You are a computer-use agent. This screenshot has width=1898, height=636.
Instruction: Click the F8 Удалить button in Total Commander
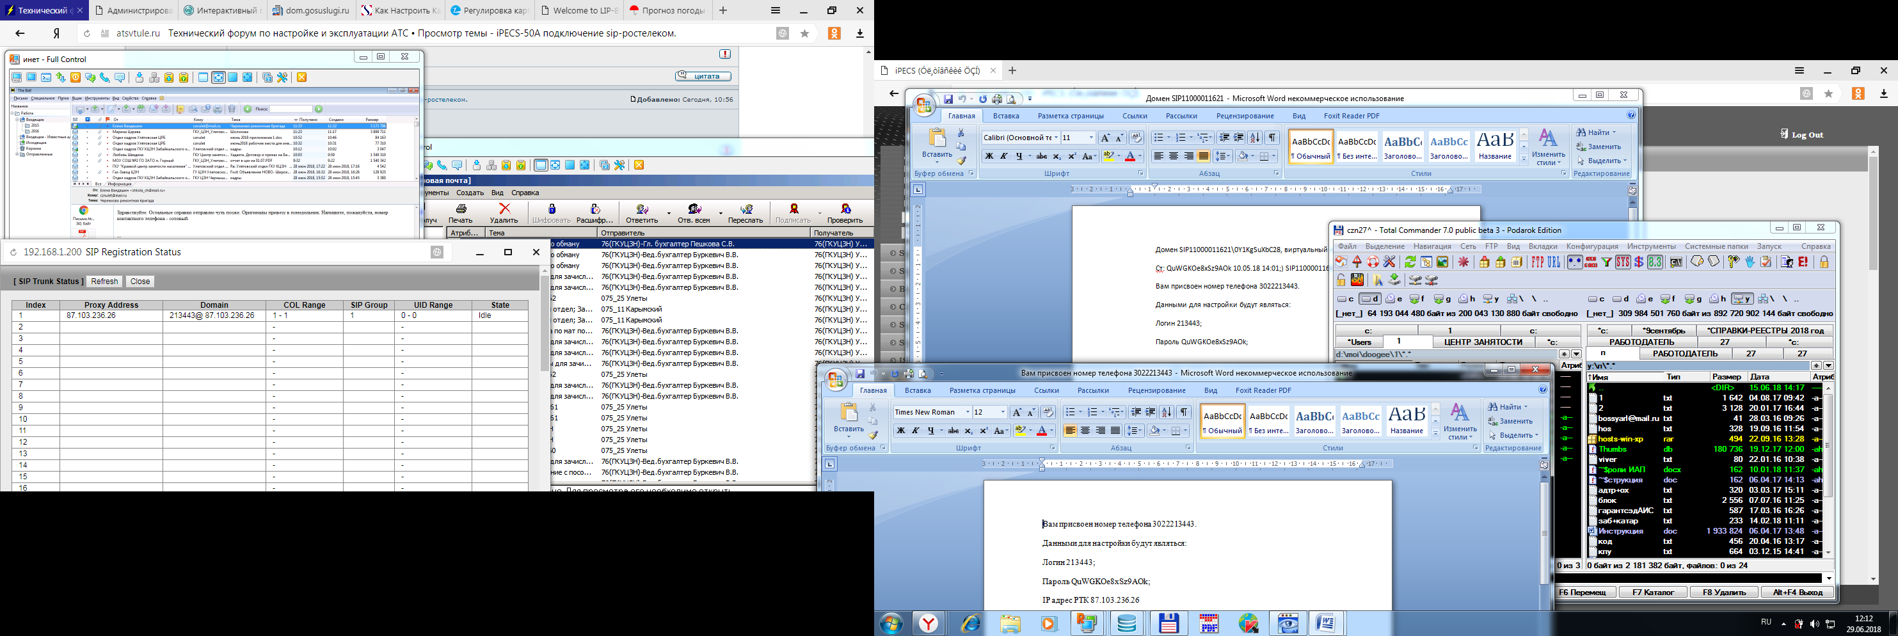(1723, 592)
